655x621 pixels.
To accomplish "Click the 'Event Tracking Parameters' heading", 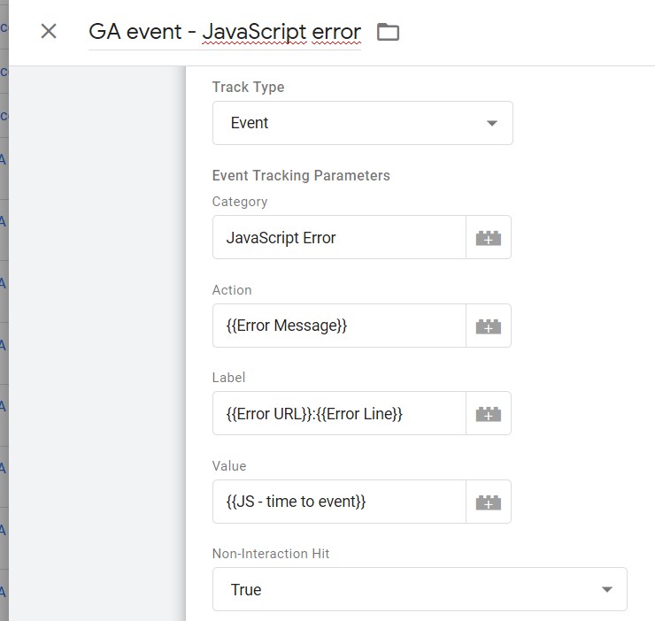I will pos(301,175).
